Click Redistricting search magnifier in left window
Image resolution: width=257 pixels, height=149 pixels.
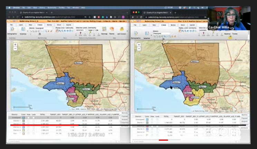tap(46, 31)
